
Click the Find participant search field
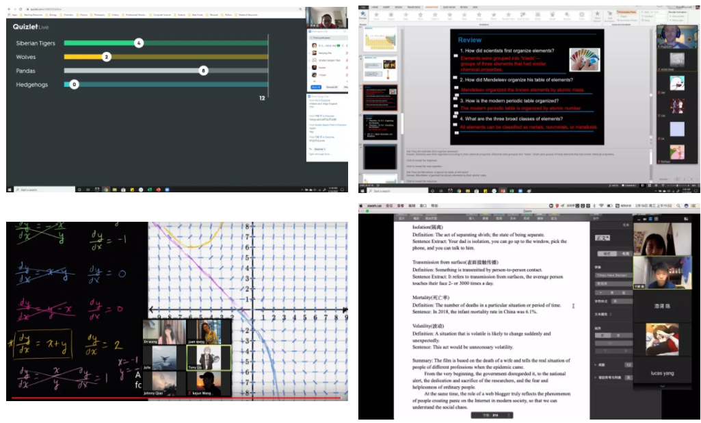pos(328,38)
